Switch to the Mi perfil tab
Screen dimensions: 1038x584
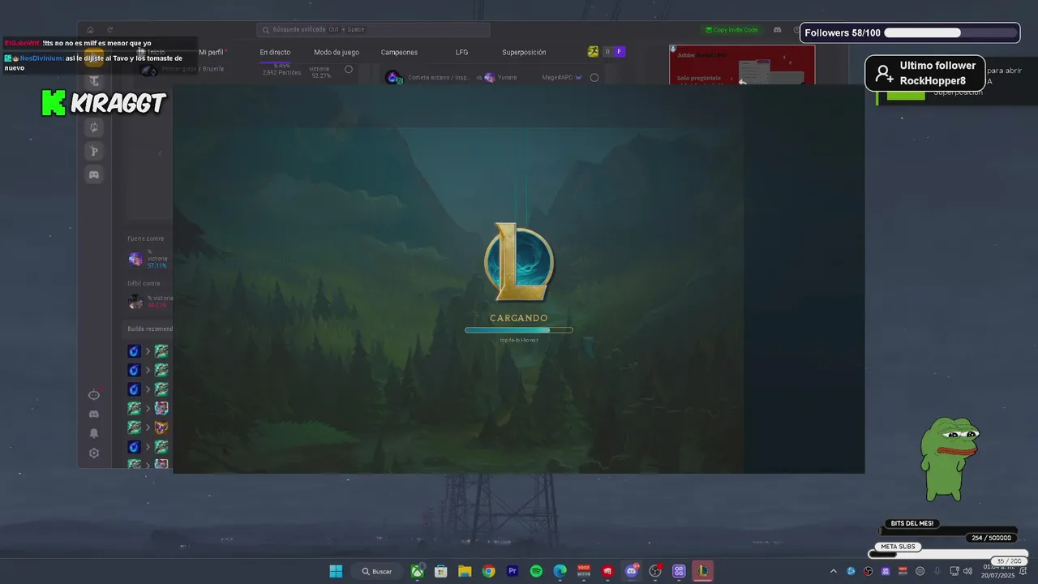(x=211, y=52)
